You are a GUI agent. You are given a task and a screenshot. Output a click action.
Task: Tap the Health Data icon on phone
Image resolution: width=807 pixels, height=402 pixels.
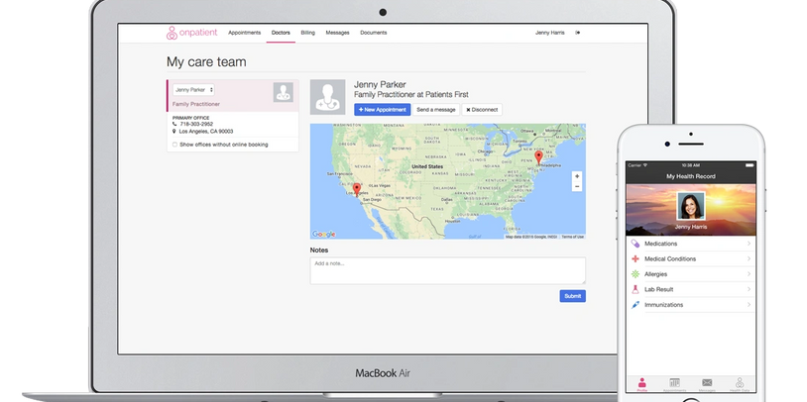coord(739,383)
